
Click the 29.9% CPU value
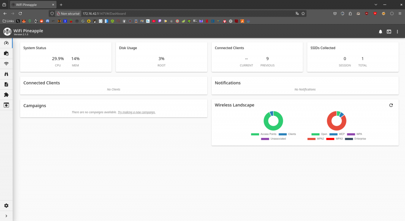click(x=58, y=59)
